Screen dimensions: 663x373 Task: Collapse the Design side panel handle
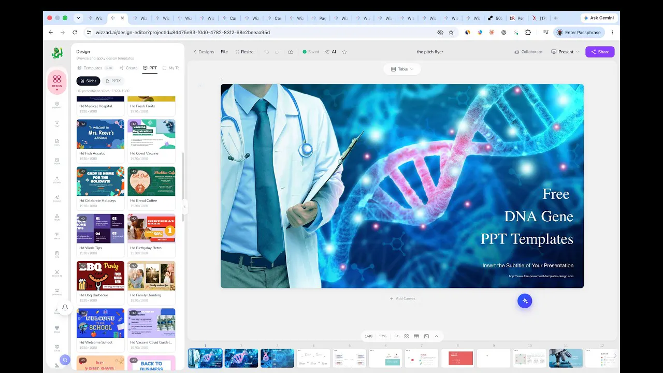[184, 206]
